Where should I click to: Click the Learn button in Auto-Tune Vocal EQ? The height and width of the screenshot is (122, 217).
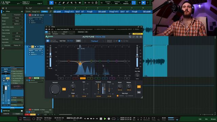pyautogui.click(x=78, y=41)
